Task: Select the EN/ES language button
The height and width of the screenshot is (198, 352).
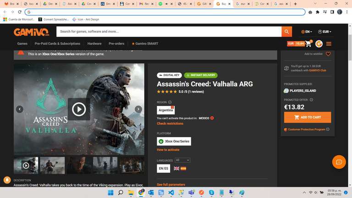Action: pyautogui.click(x=164, y=168)
